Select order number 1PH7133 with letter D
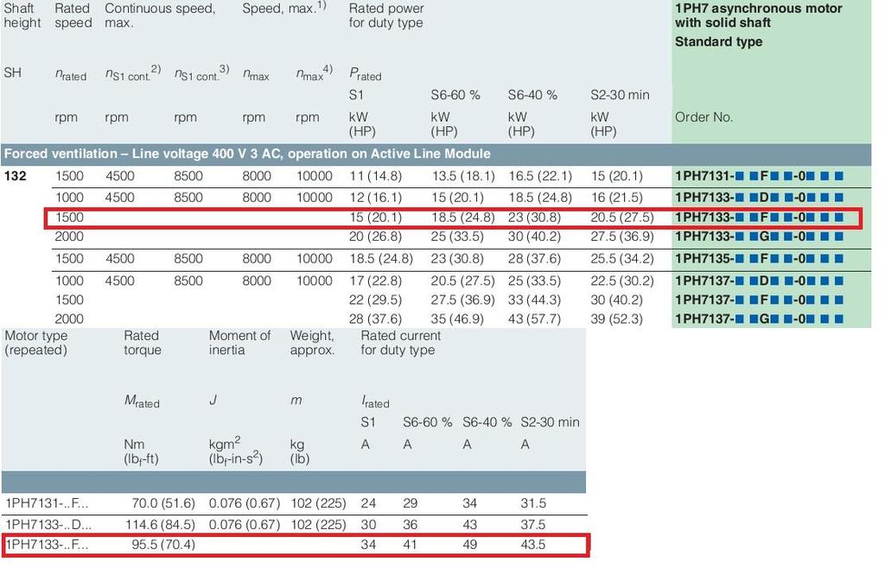885x587 pixels. point(759,198)
